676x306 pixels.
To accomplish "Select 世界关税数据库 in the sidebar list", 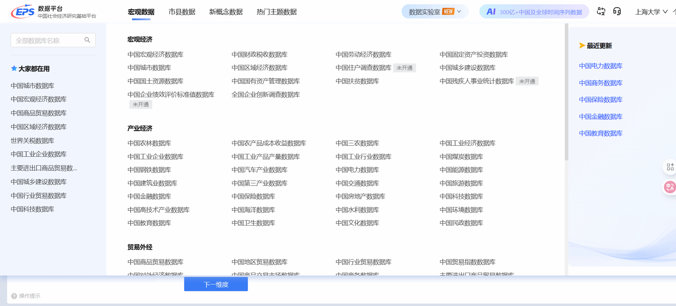I will (x=32, y=141).
